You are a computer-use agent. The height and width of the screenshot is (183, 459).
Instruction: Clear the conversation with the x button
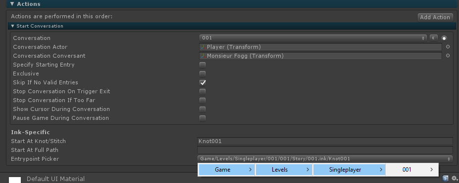pos(434,38)
